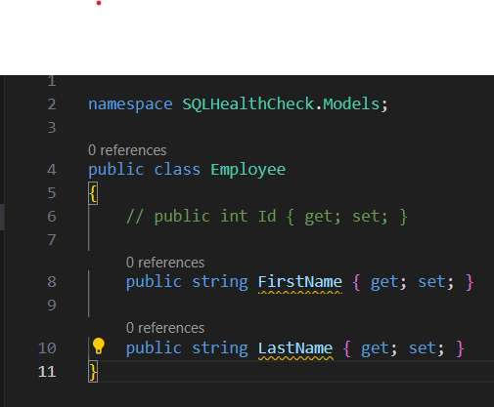Place cursor at closing brace on line 11
This screenshot has width=494, height=407.
pyautogui.click(x=93, y=372)
